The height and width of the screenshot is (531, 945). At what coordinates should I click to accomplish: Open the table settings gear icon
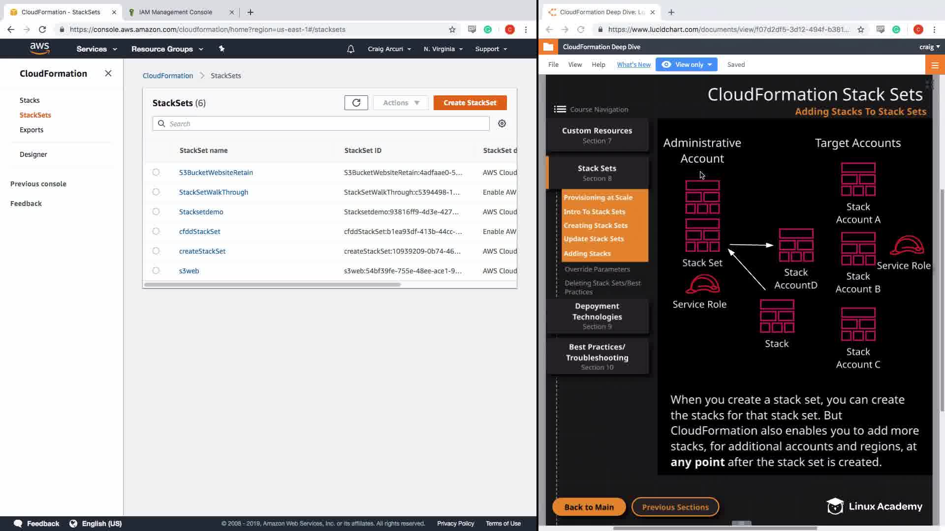pos(502,124)
